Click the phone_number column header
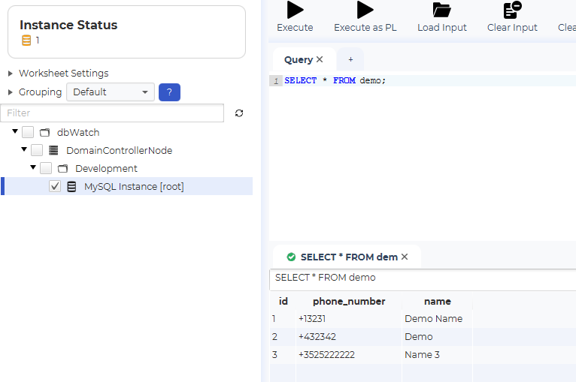 (349, 302)
